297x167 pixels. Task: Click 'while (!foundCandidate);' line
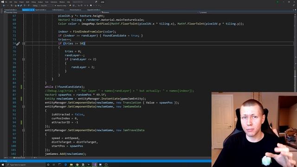65,87
